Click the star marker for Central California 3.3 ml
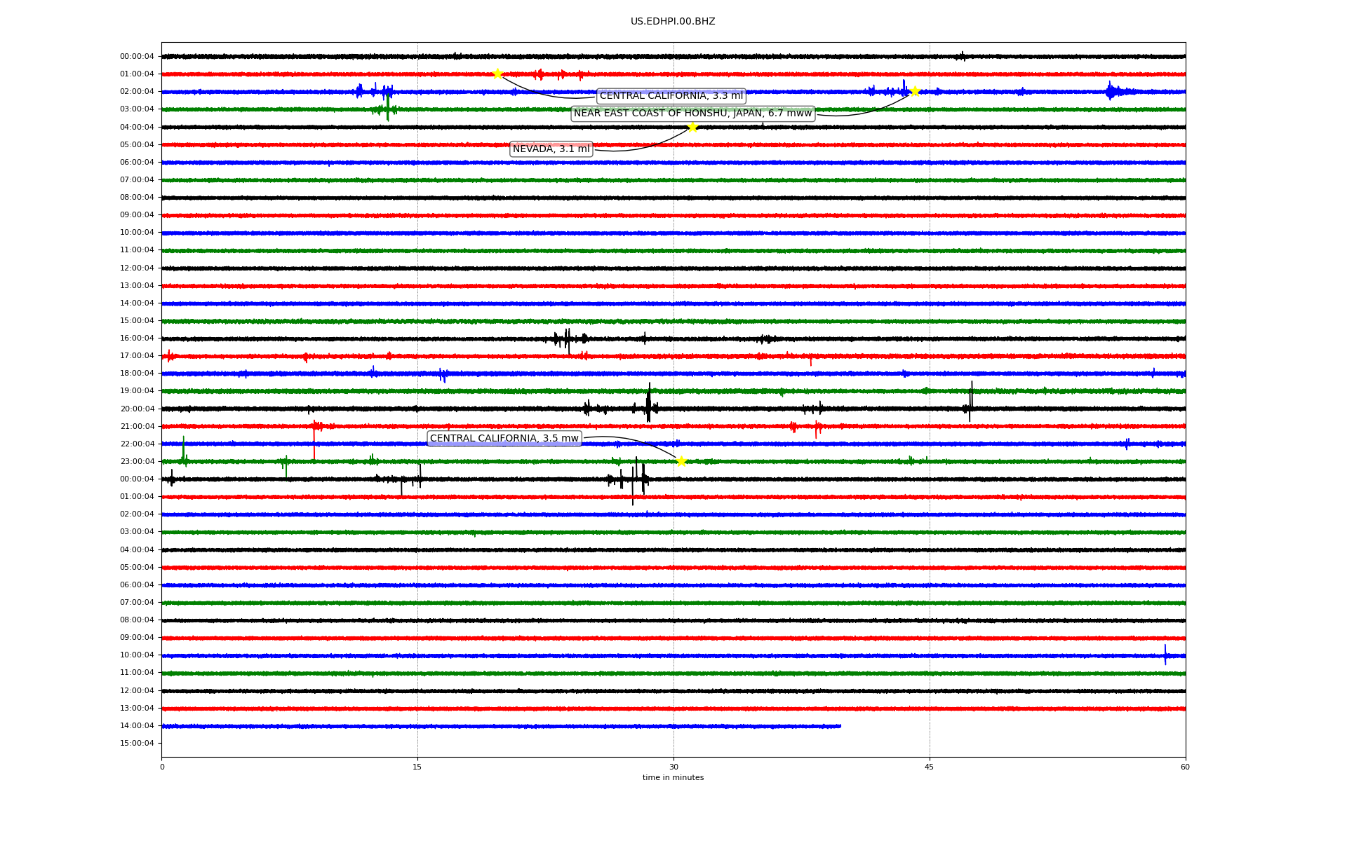1347x841 pixels. pyautogui.click(x=497, y=74)
